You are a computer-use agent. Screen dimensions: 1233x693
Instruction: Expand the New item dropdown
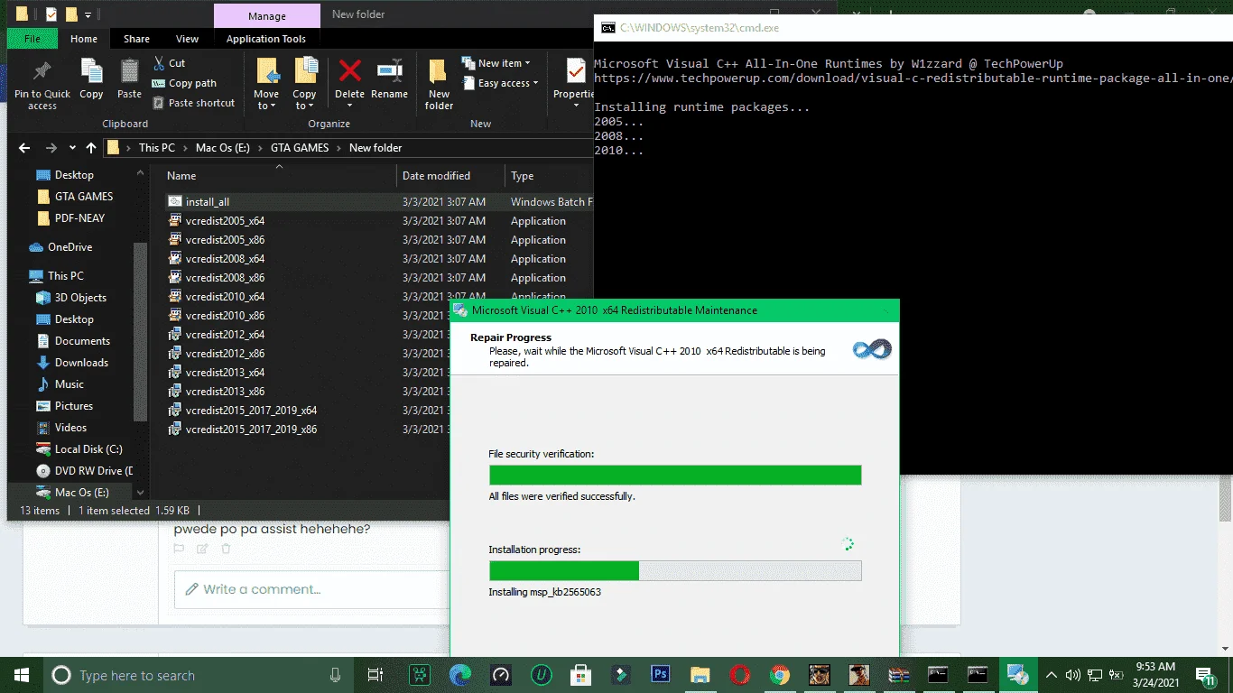point(496,63)
